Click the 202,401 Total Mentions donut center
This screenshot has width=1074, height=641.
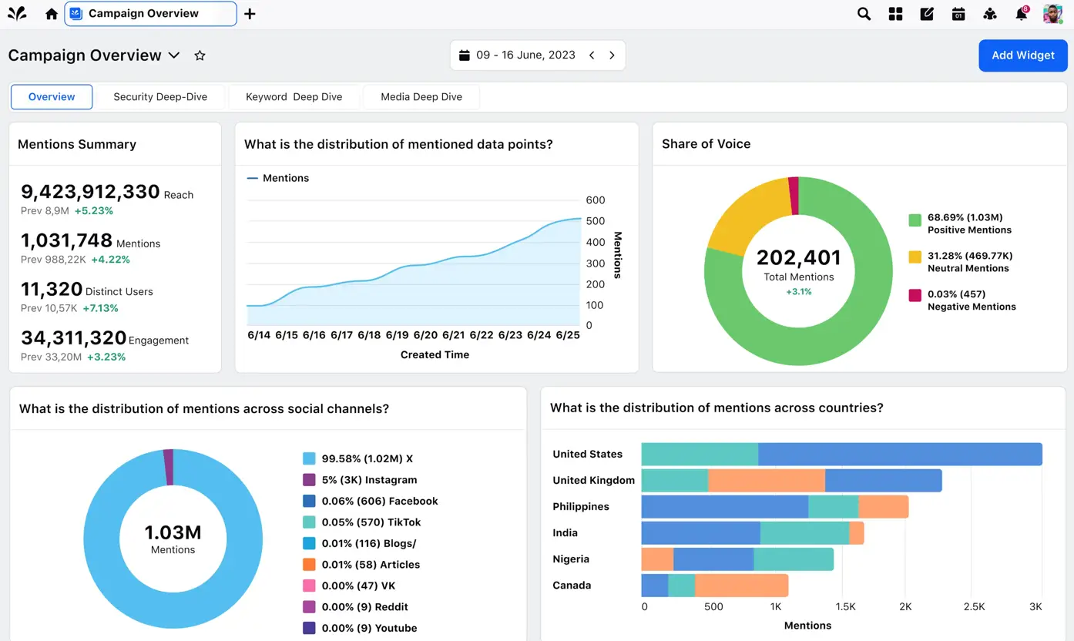[799, 257]
